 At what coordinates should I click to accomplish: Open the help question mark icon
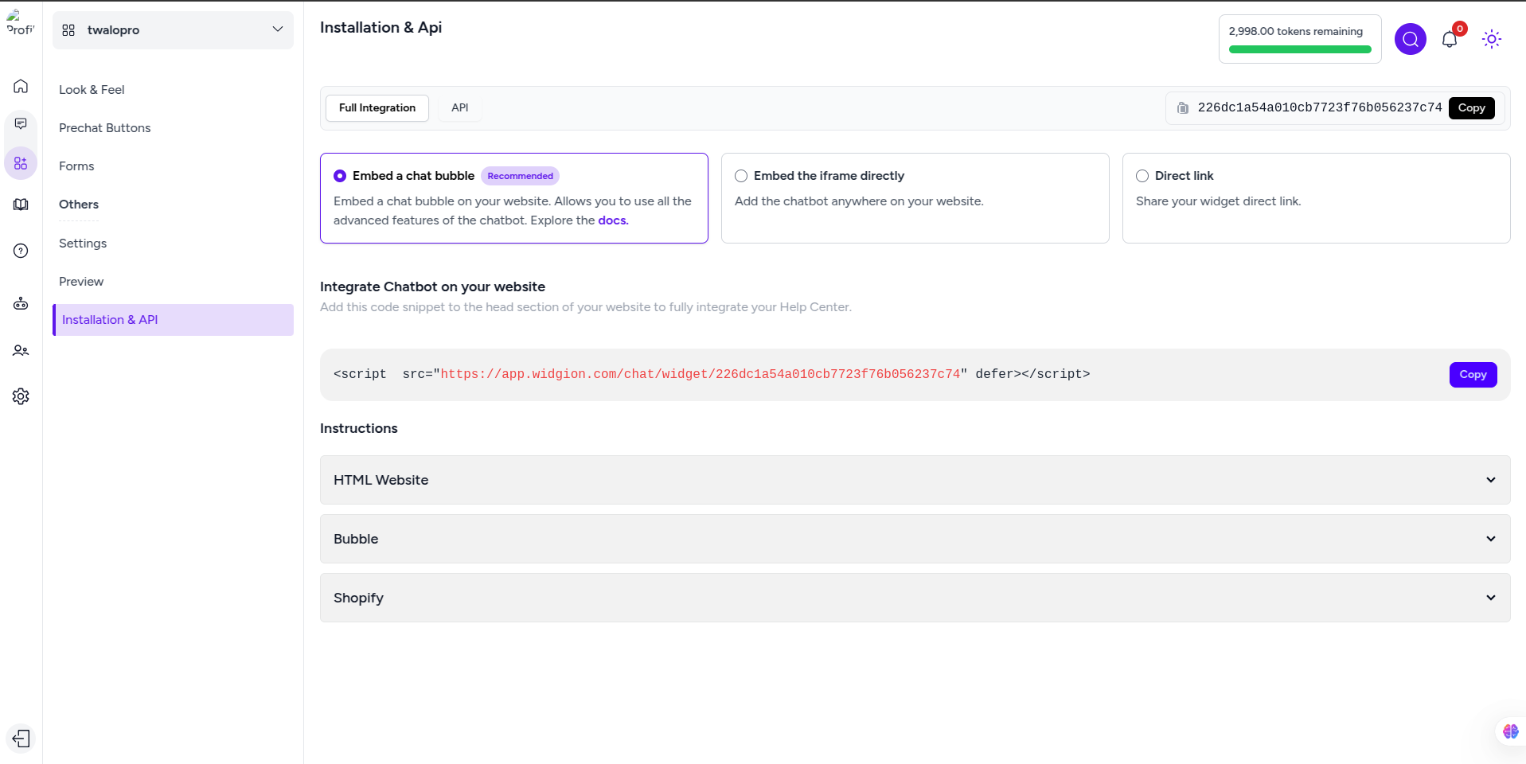pos(21,251)
